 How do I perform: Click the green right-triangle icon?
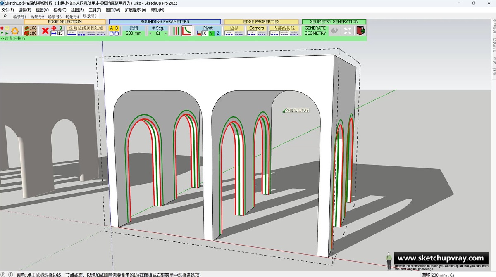7,33
